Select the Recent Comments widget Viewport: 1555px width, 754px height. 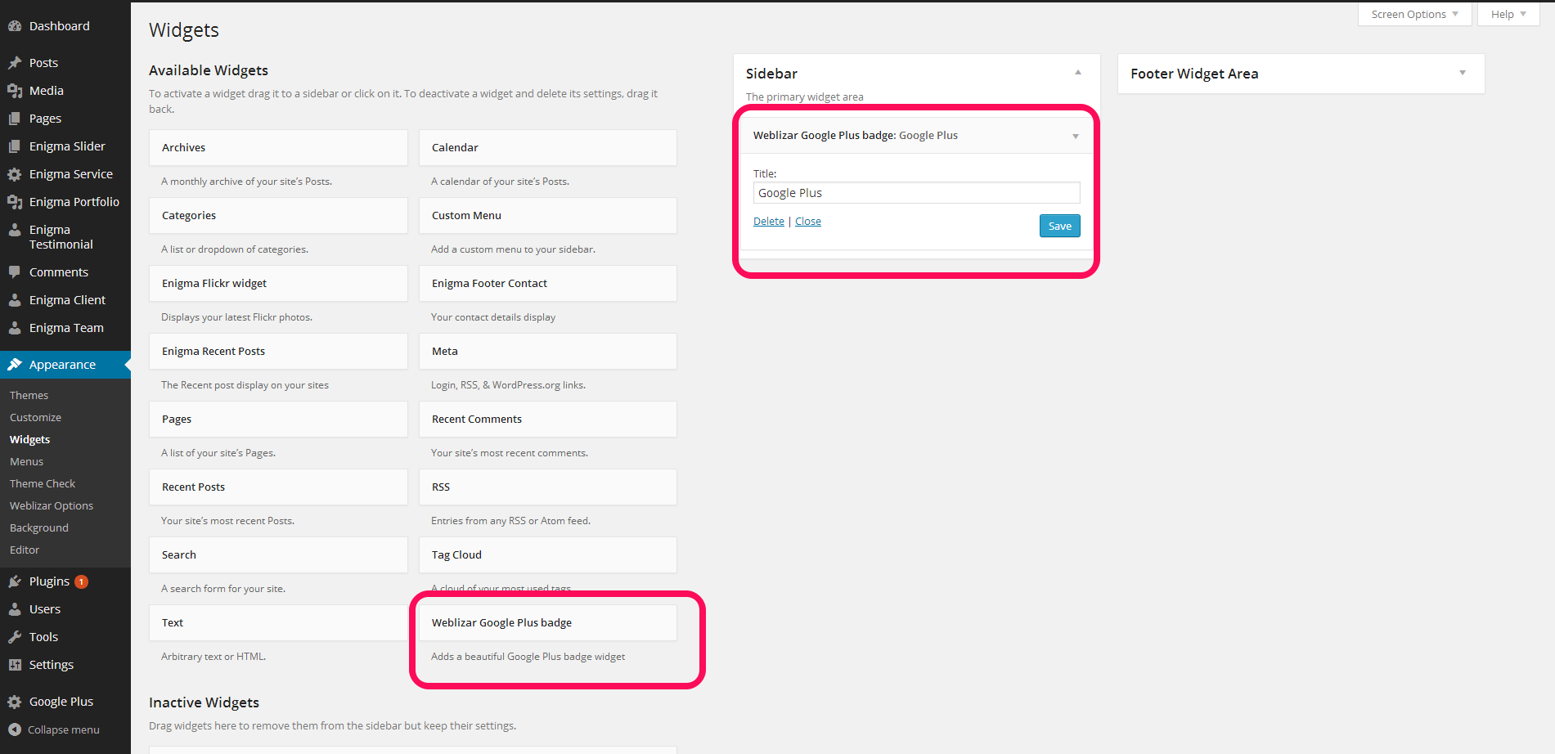[x=548, y=419]
